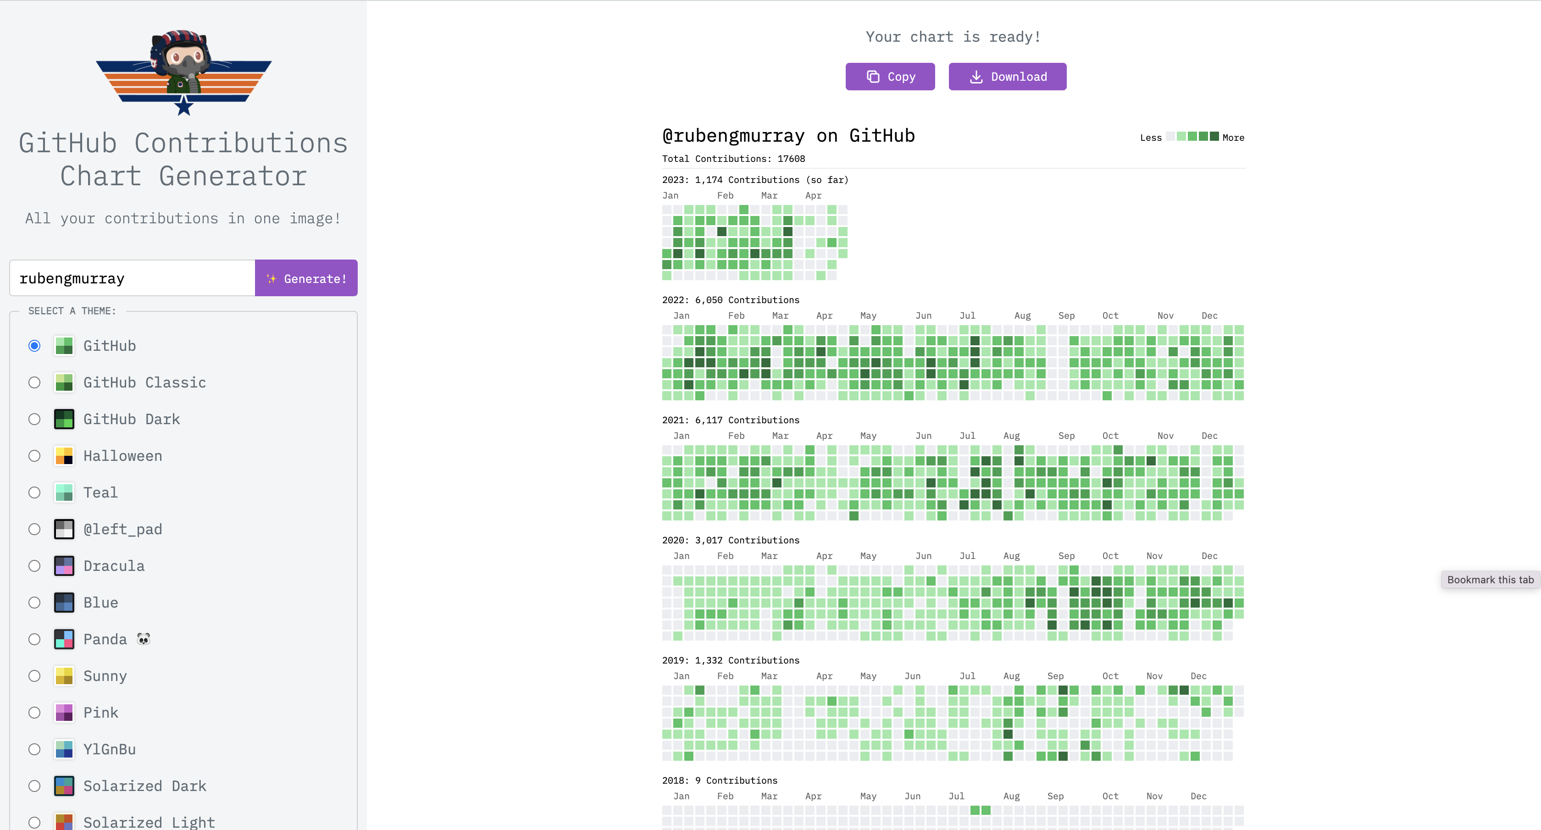Click the sparkle icon on Generate button

[272, 279]
